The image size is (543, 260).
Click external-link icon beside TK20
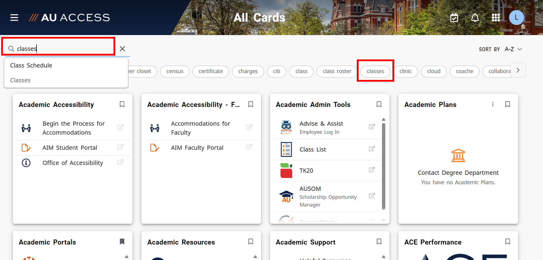(372, 170)
